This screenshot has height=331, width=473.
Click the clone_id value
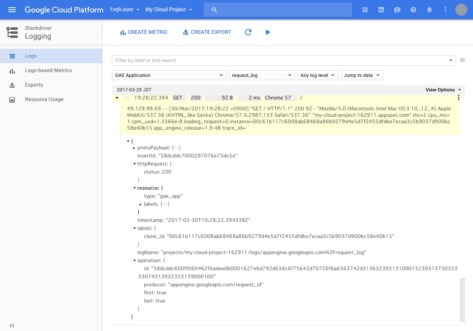click(x=280, y=236)
